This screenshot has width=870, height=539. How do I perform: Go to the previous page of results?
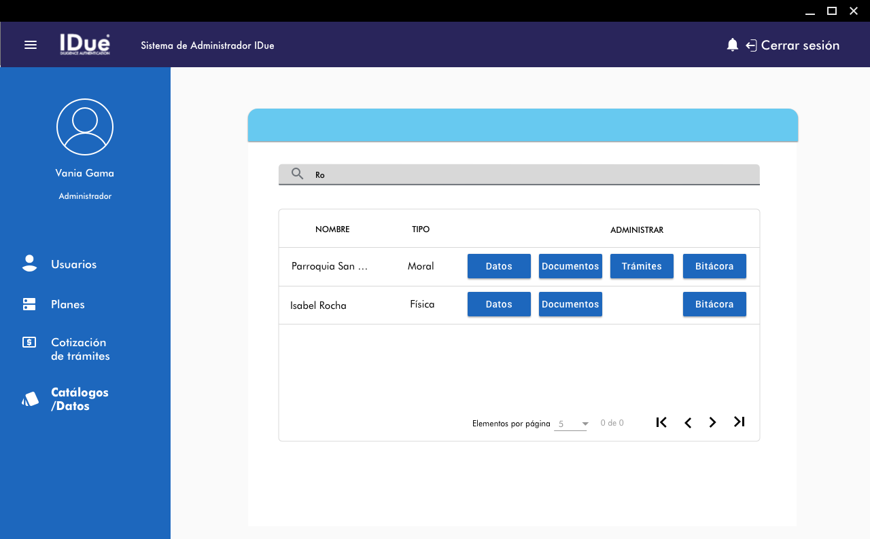pyautogui.click(x=688, y=422)
